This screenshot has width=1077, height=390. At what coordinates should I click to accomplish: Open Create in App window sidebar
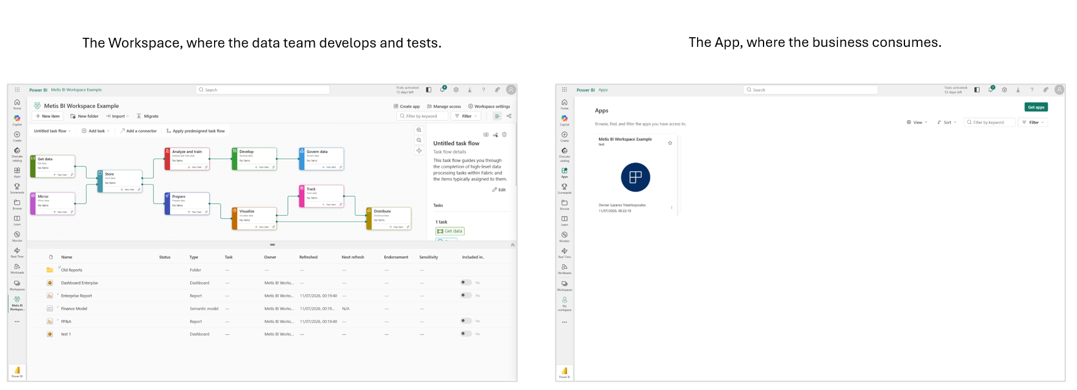pyautogui.click(x=565, y=136)
